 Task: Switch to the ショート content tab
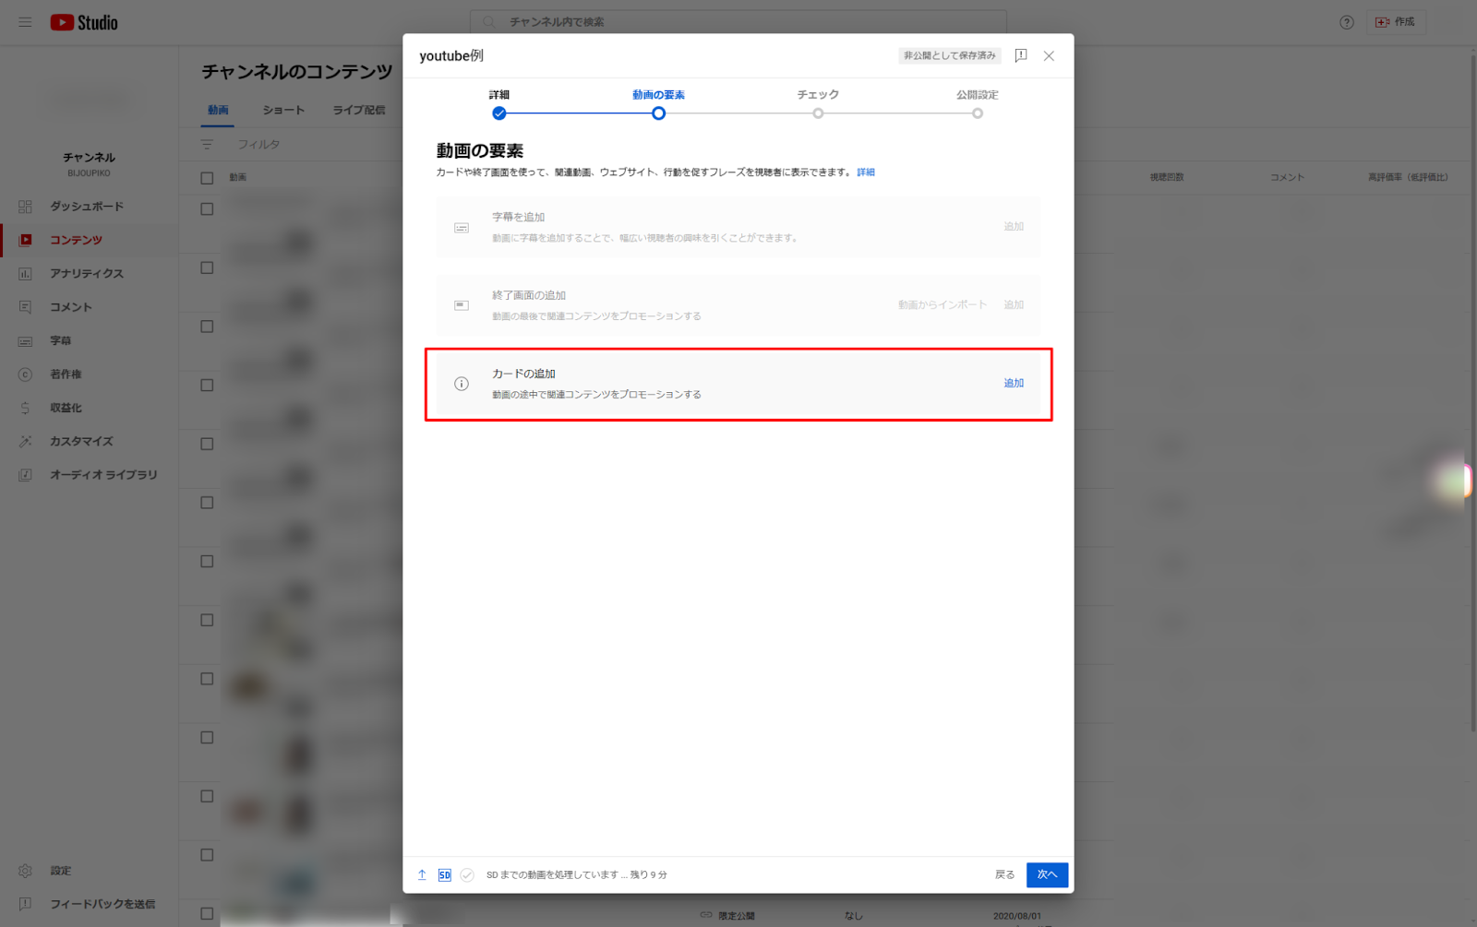tap(283, 110)
